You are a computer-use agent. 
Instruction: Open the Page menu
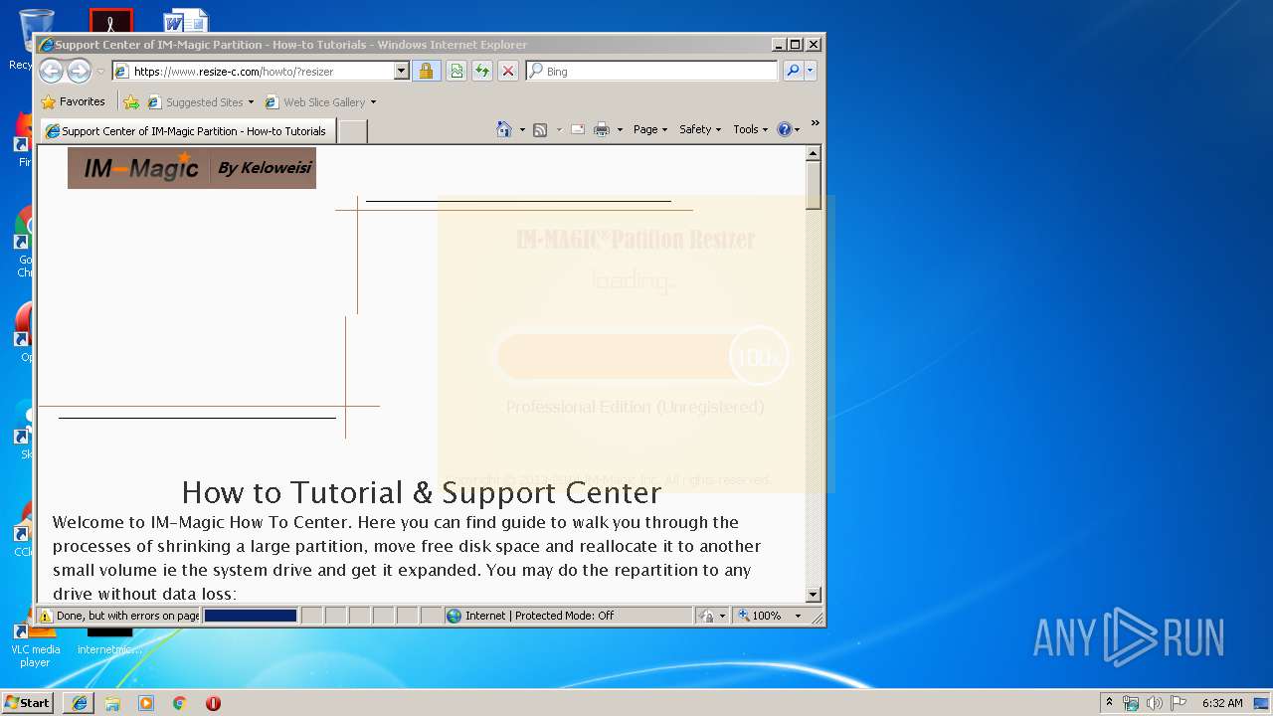(650, 129)
